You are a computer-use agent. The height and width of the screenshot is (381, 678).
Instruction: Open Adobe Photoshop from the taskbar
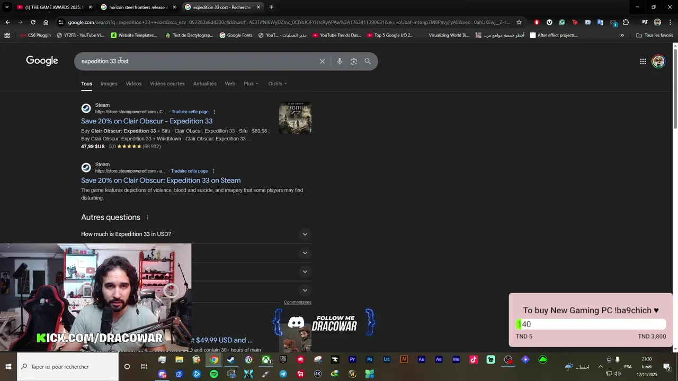coord(370,360)
